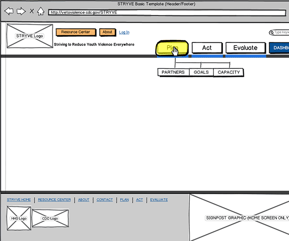
Task: Select the yellow Plan tab
Action: [x=172, y=48]
